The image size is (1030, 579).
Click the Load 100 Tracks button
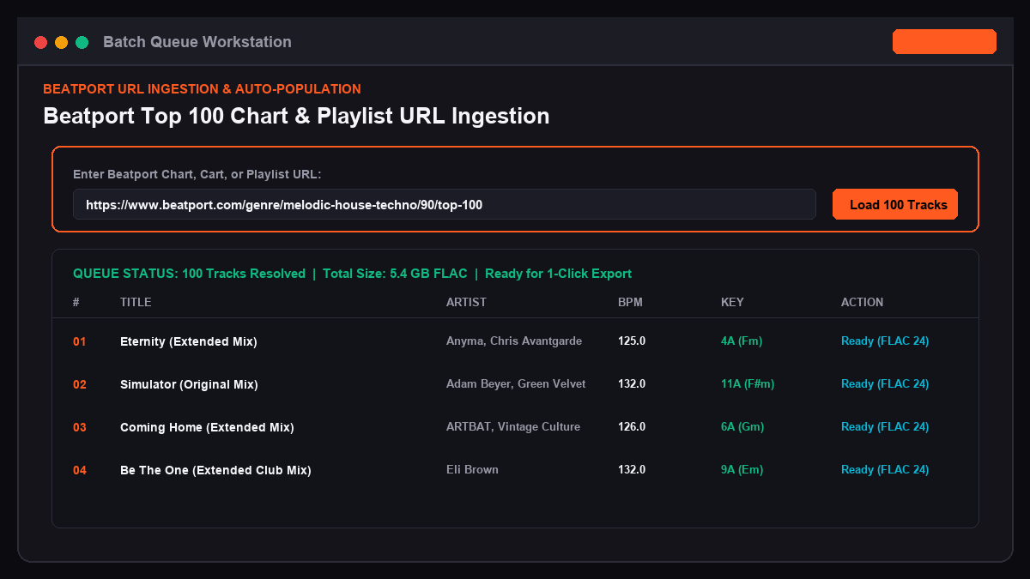coord(895,204)
